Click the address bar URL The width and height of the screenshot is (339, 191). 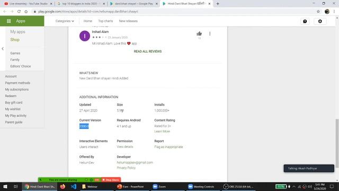click(88, 12)
